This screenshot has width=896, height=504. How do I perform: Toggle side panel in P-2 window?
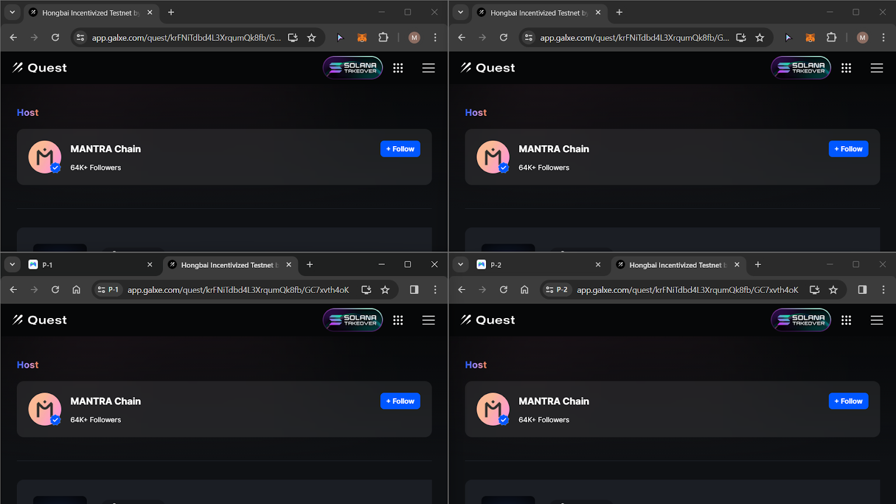(862, 290)
